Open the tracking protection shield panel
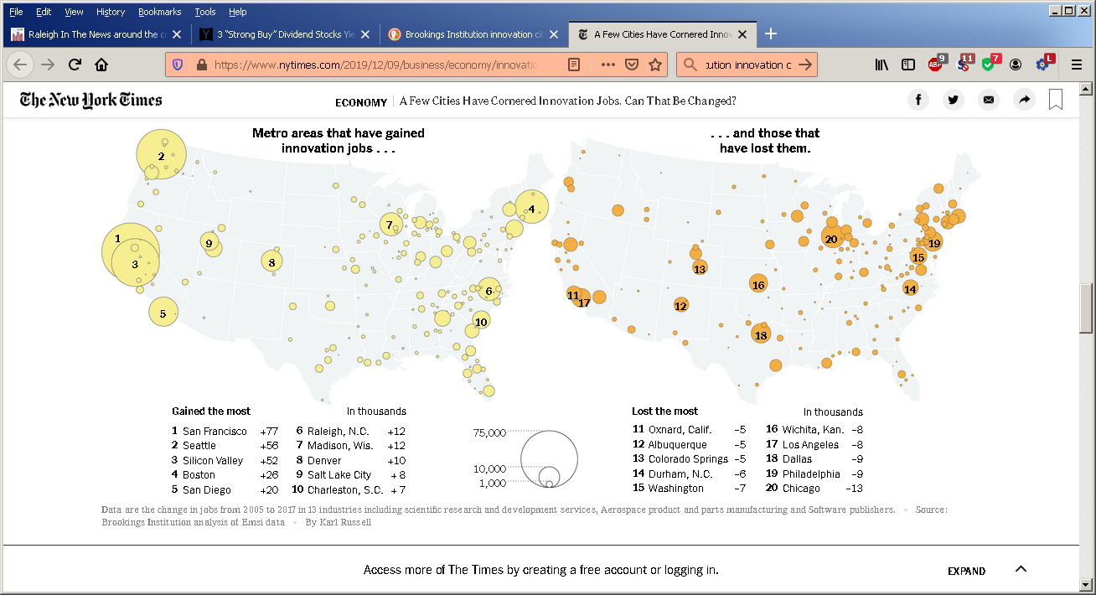Screen dimensions: 1096x595 click(178, 65)
